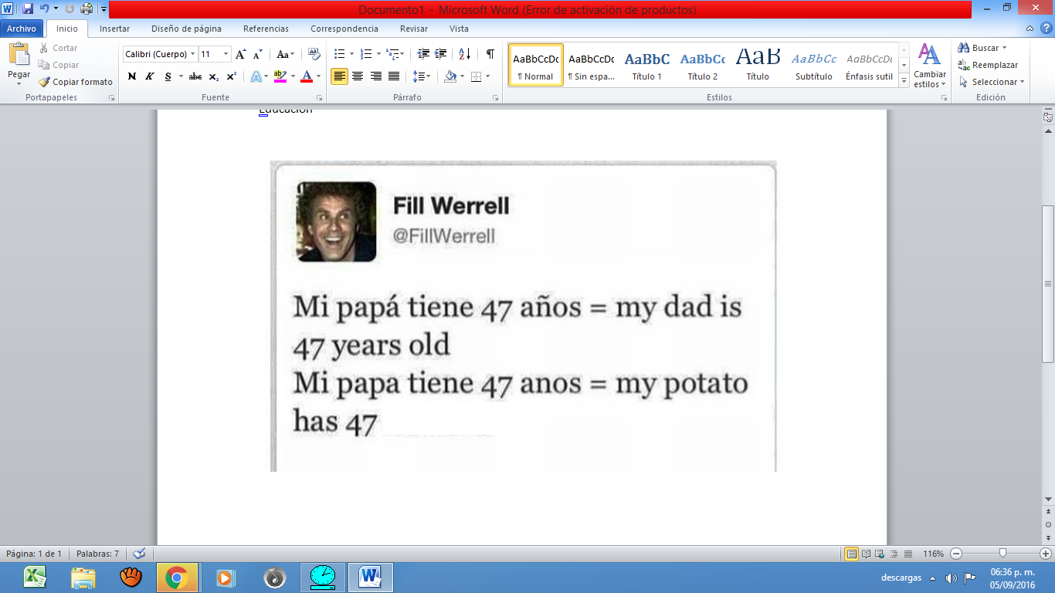Click the Pegar paste icon
Viewport: 1055px width, 593px height.
coord(19,56)
